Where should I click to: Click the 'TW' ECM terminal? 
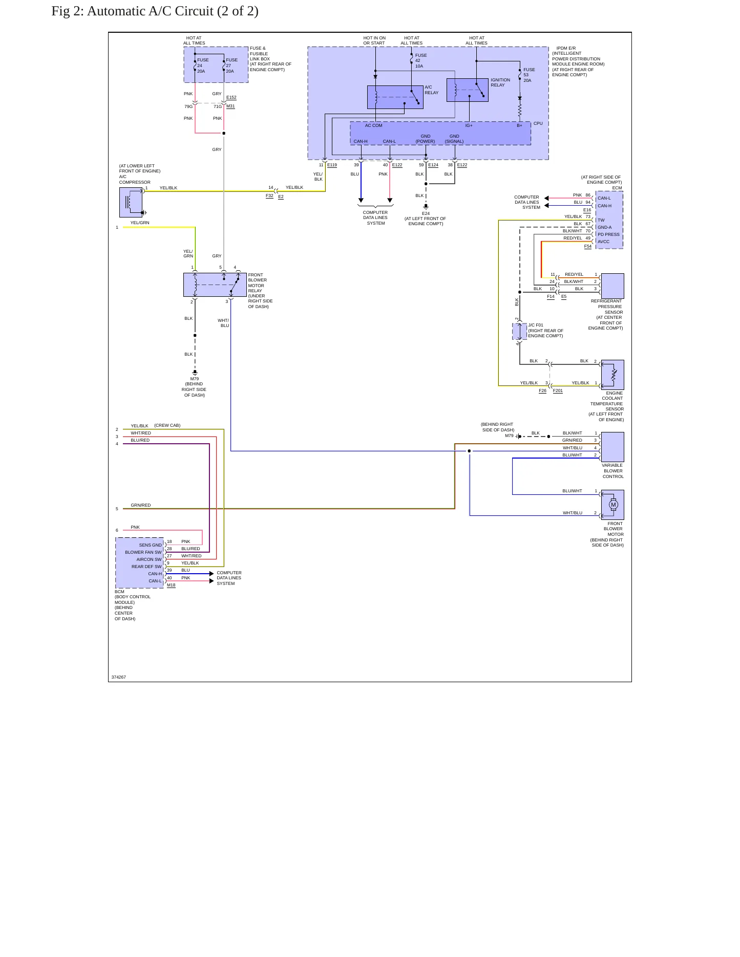[x=601, y=220]
